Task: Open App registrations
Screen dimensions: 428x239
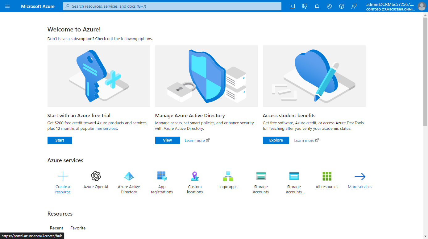Action: coord(162,180)
